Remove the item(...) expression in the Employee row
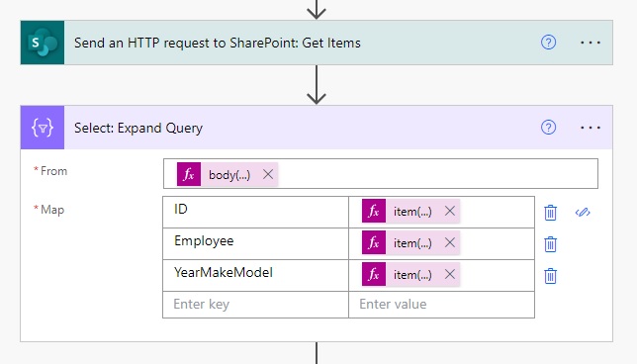The image size is (637, 364). point(450,242)
